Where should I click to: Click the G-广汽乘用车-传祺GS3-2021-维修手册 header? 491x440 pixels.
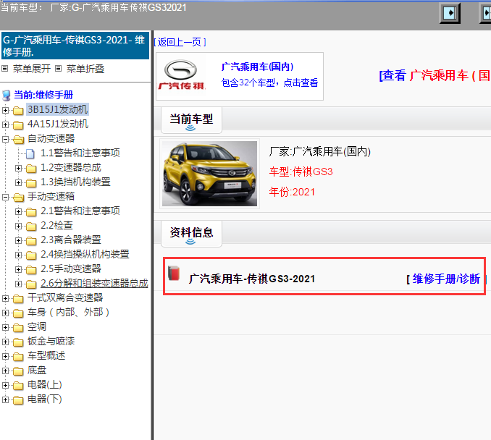coord(75,46)
